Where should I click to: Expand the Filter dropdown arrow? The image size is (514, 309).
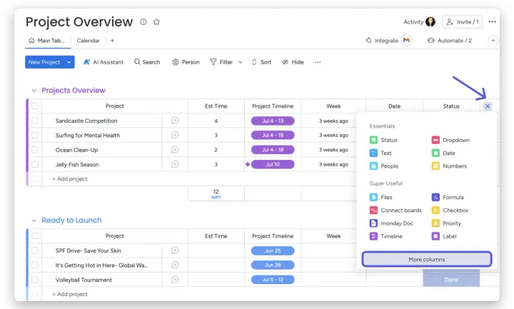tap(241, 62)
